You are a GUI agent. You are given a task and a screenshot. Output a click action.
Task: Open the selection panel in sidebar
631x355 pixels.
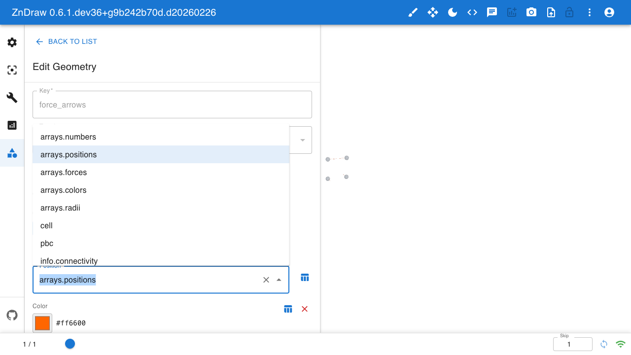click(x=12, y=70)
